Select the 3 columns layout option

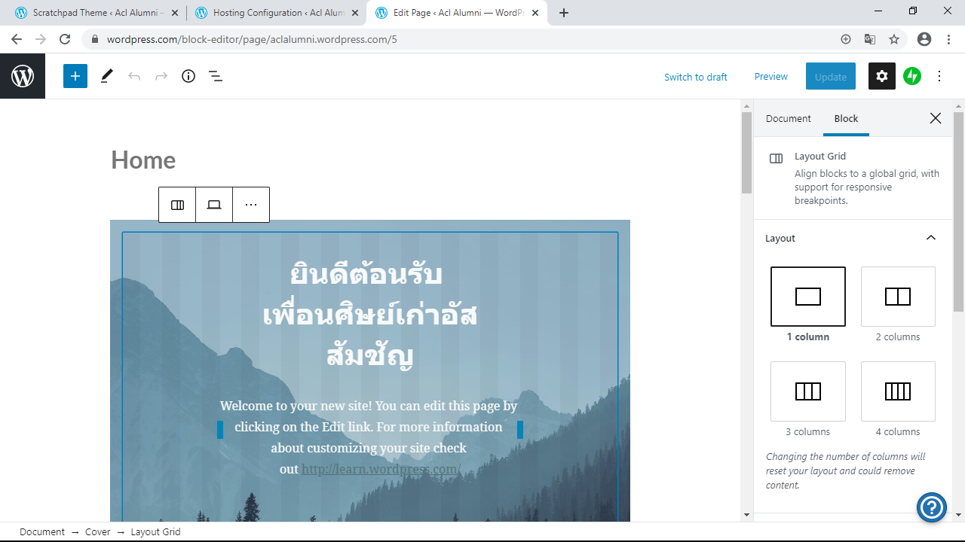click(808, 391)
